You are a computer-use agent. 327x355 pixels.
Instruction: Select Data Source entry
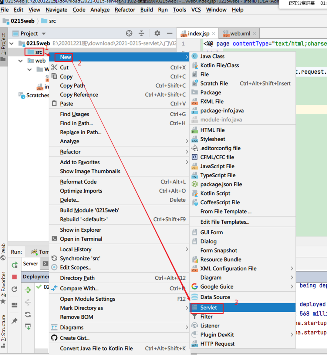click(x=242, y=297)
